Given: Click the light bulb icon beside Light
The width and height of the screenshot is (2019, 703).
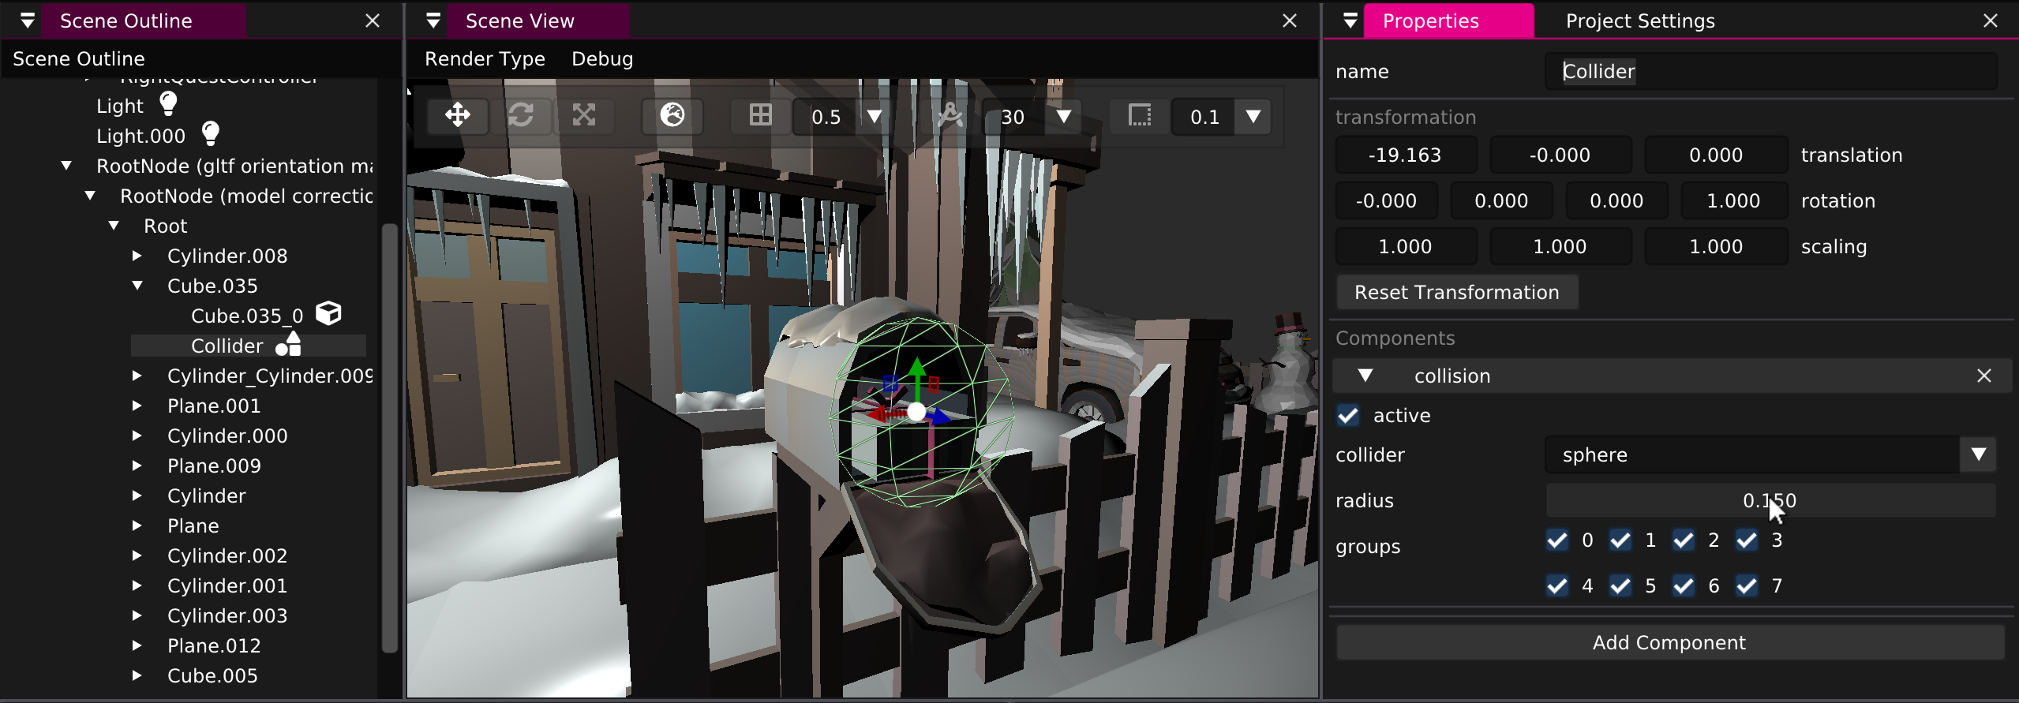Looking at the screenshot, I should point(168,103).
